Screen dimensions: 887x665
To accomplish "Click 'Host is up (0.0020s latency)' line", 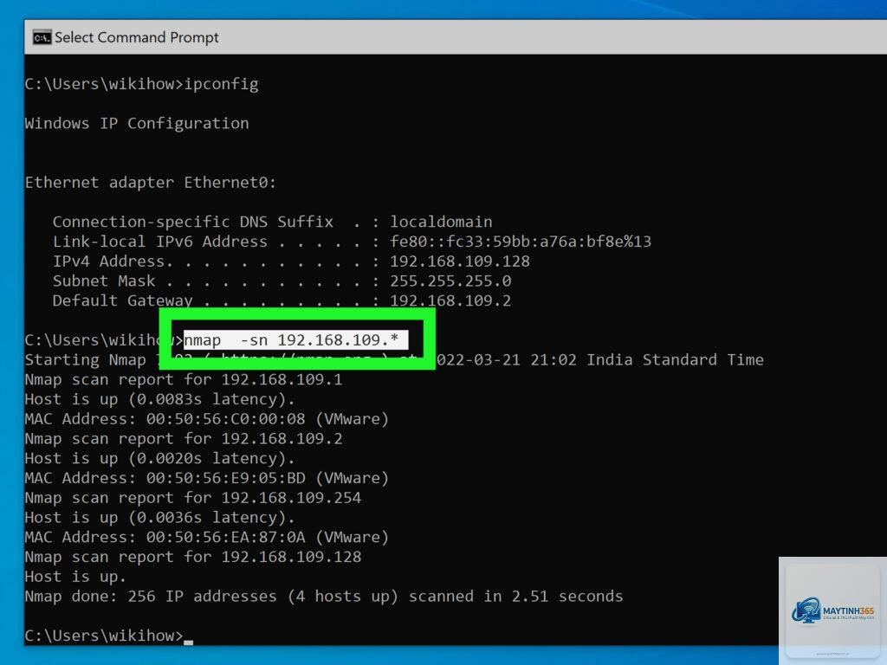I will click(x=159, y=459).
